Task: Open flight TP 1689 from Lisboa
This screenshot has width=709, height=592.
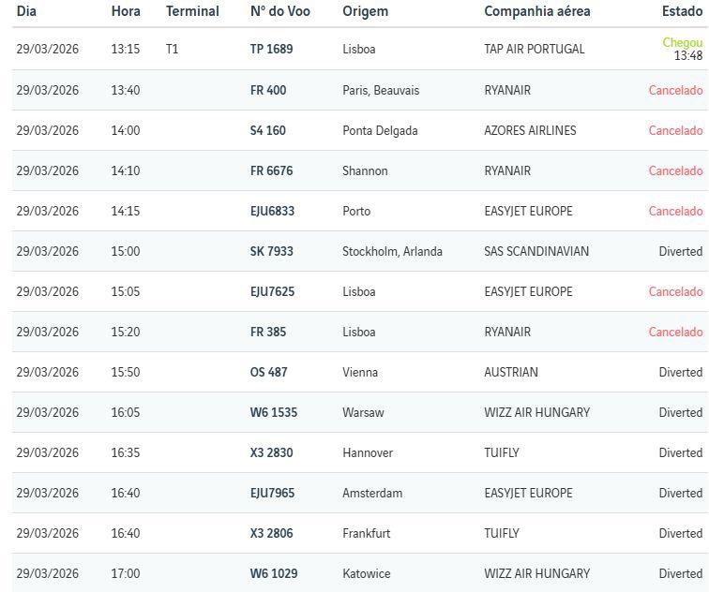Action: pyautogui.click(x=271, y=49)
